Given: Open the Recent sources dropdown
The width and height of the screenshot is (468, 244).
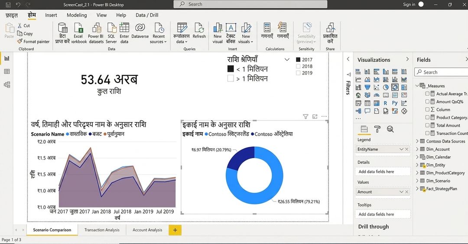Looking at the screenshot, I should click(159, 33).
